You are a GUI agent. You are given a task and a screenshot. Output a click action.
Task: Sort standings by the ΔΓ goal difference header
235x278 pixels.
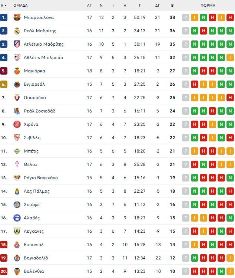pos(158,6)
